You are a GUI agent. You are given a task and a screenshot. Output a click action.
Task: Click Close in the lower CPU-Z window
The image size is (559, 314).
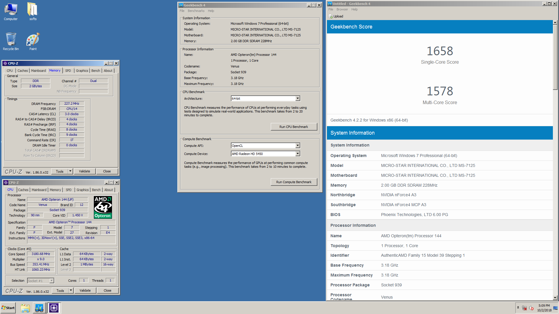[107, 290]
